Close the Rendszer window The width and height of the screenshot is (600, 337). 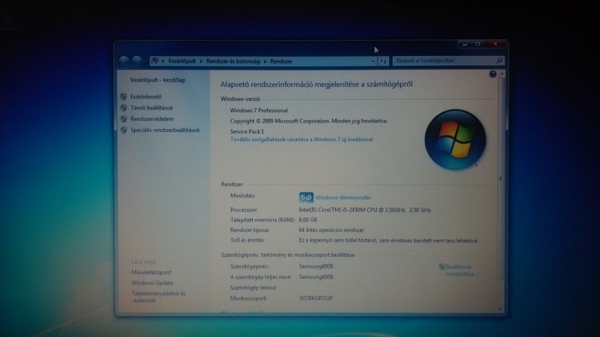pos(495,44)
